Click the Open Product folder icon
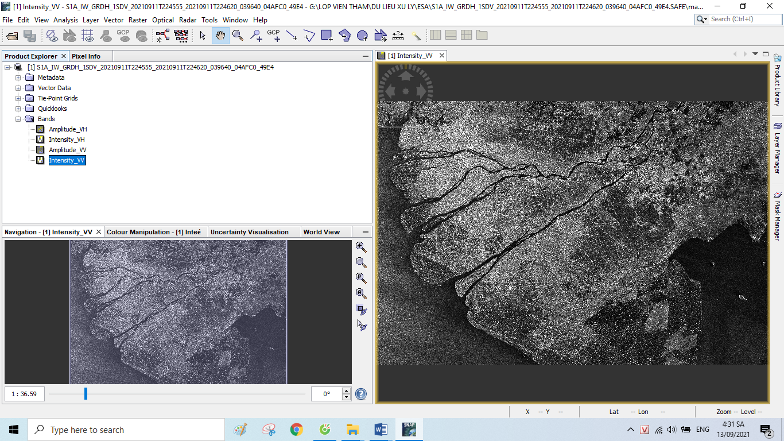Screen dimensions: 784x441 pyautogui.click(x=12, y=36)
